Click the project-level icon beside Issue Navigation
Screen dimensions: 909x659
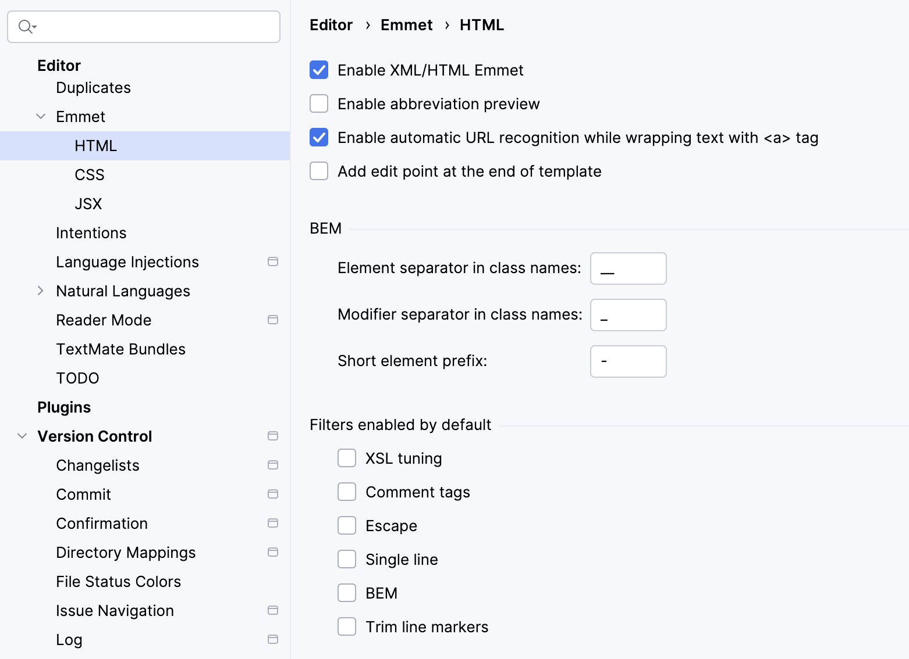point(272,610)
